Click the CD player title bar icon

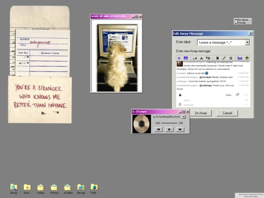133,111
